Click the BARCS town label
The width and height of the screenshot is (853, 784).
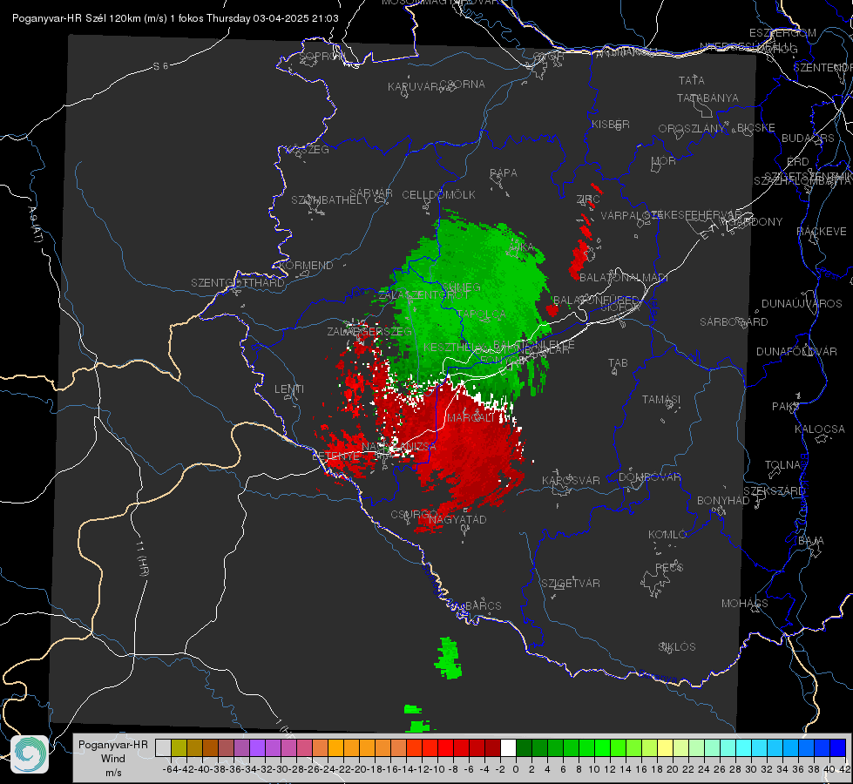coord(483,605)
